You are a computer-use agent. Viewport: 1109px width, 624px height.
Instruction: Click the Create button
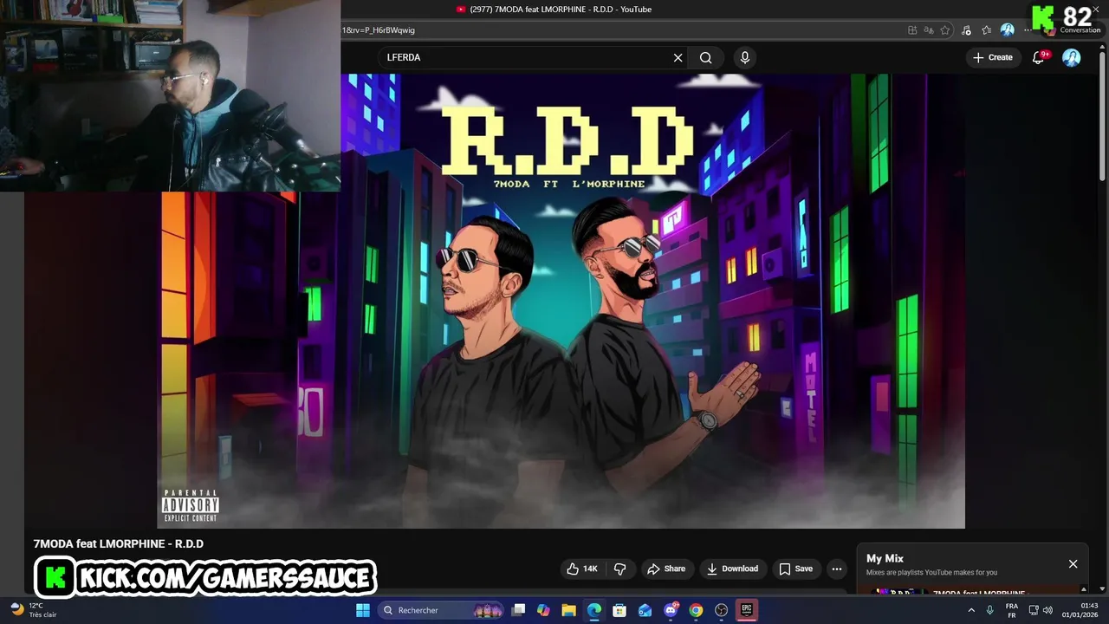click(992, 57)
